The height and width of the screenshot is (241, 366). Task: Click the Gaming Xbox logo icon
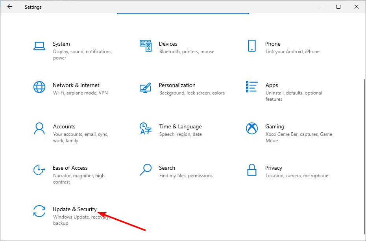(251, 128)
